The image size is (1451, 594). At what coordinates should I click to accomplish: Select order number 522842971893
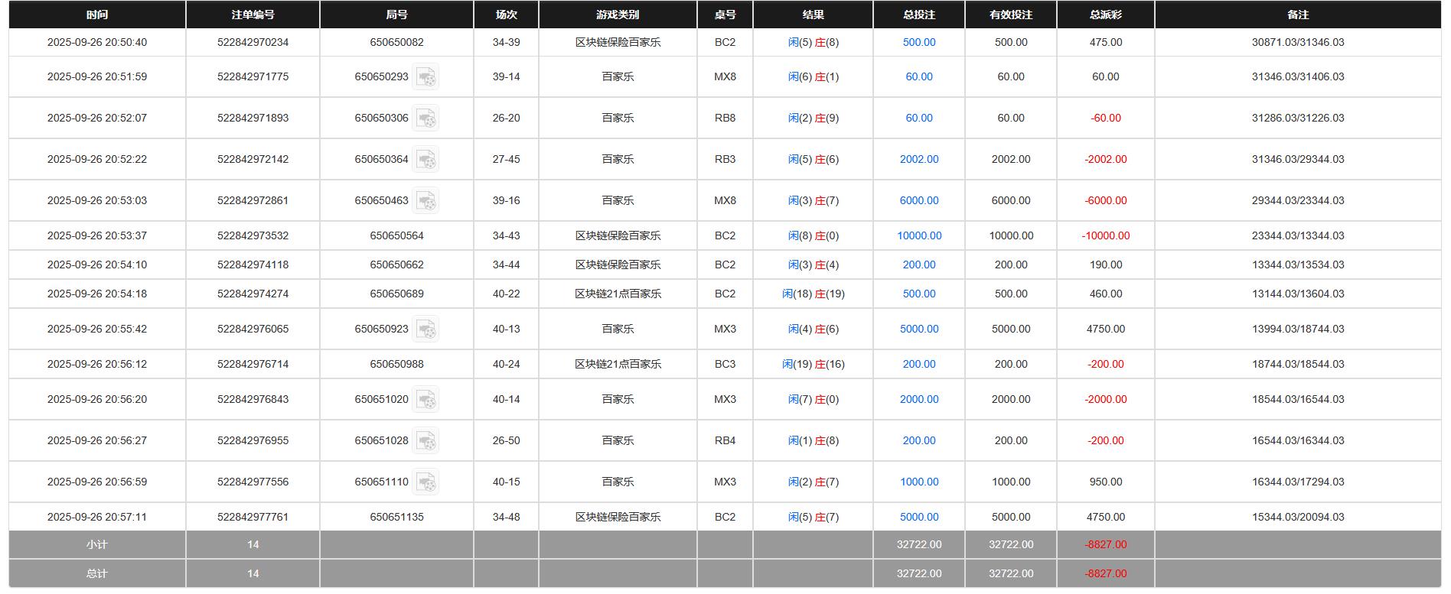tap(253, 118)
